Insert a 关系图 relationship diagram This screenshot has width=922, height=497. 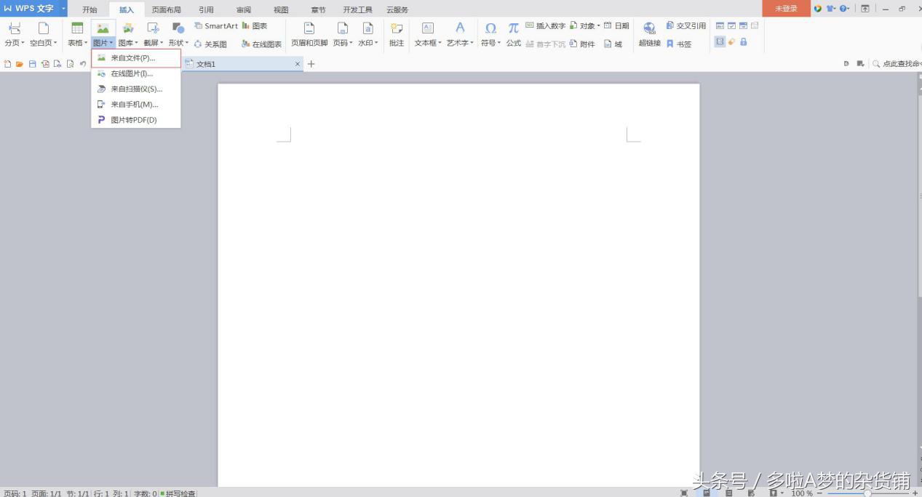[x=210, y=44]
